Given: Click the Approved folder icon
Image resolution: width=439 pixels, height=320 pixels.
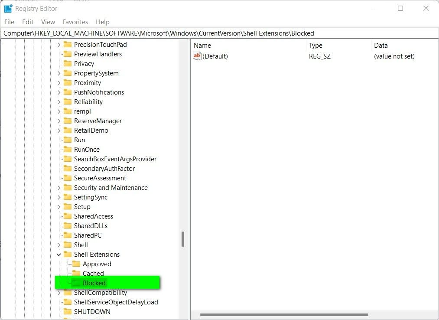Looking at the screenshot, I should click(x=76, y=264).
